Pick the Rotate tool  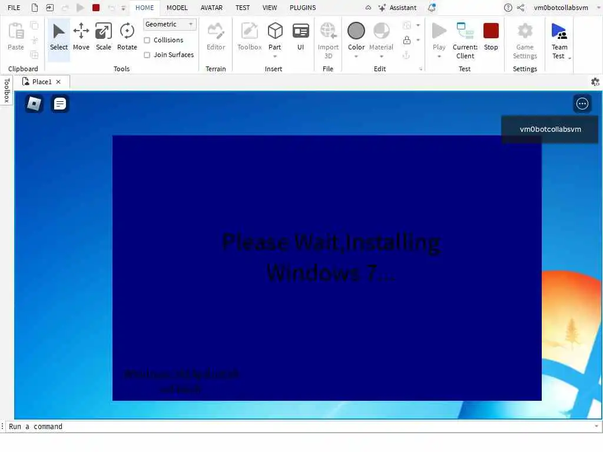[127, 38]
